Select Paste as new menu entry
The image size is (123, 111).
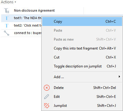[82, 39]
